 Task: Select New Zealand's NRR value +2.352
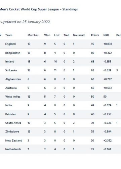click(108, 140)
